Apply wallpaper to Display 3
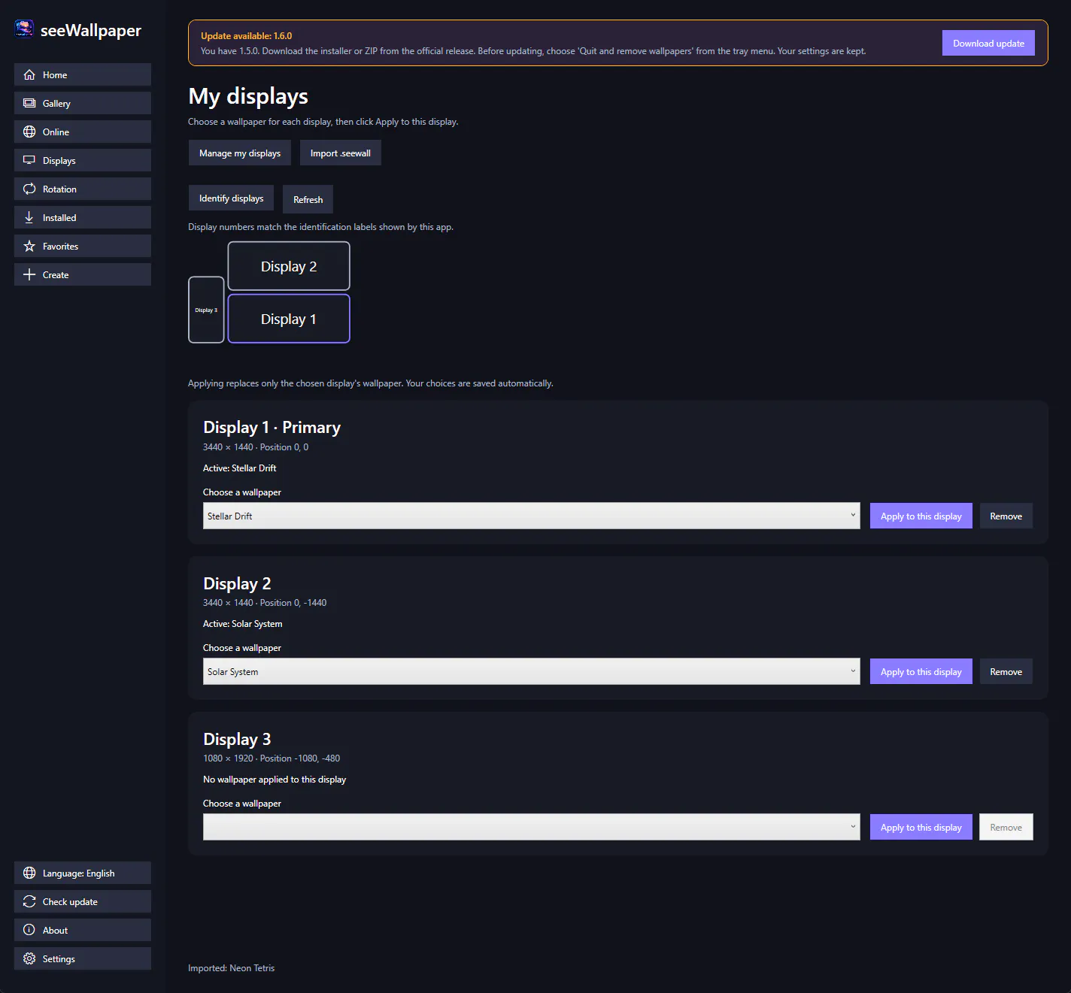The height and width of the screenshot is (993, 1071). click(x=921, y=827)
